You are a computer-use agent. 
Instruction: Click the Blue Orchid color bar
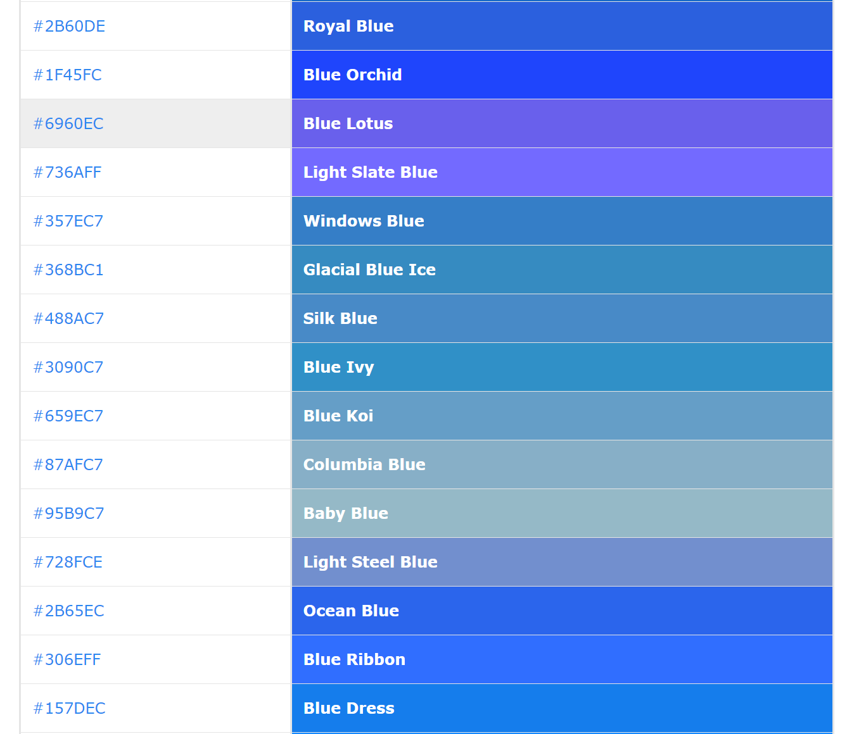[561, 75]
